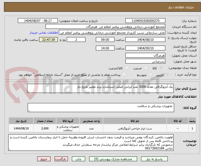Select the کالا radio button
This screenshot has width=201, height=166.
click(x=161, y=68)
